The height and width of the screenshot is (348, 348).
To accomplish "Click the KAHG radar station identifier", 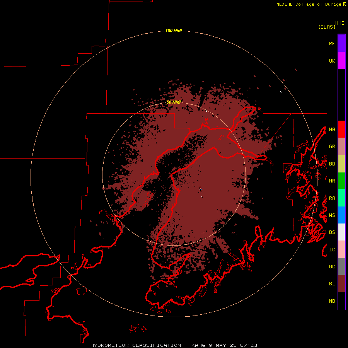I will click(x=199, y=345).
